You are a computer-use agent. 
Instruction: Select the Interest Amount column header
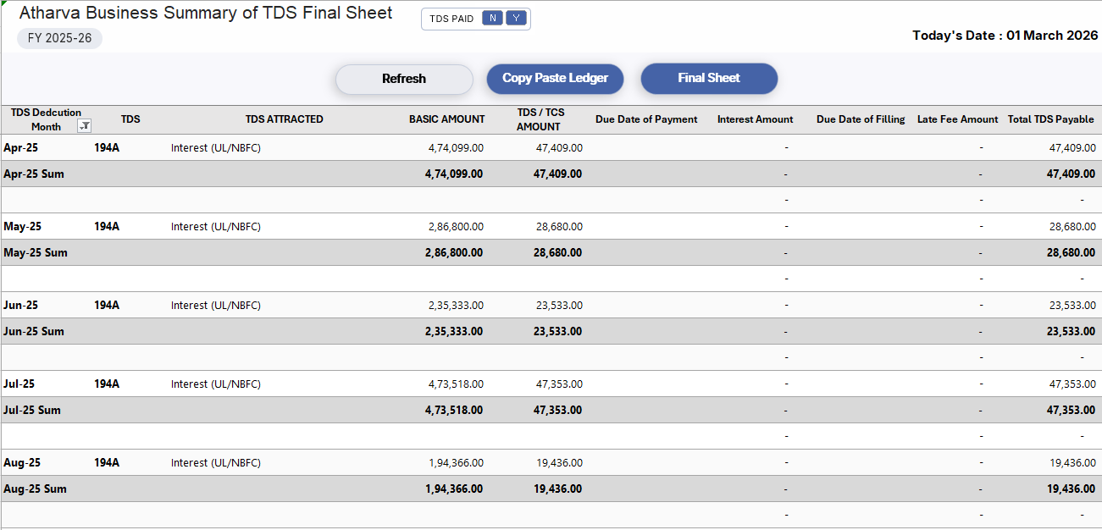(x=755, y=119)
